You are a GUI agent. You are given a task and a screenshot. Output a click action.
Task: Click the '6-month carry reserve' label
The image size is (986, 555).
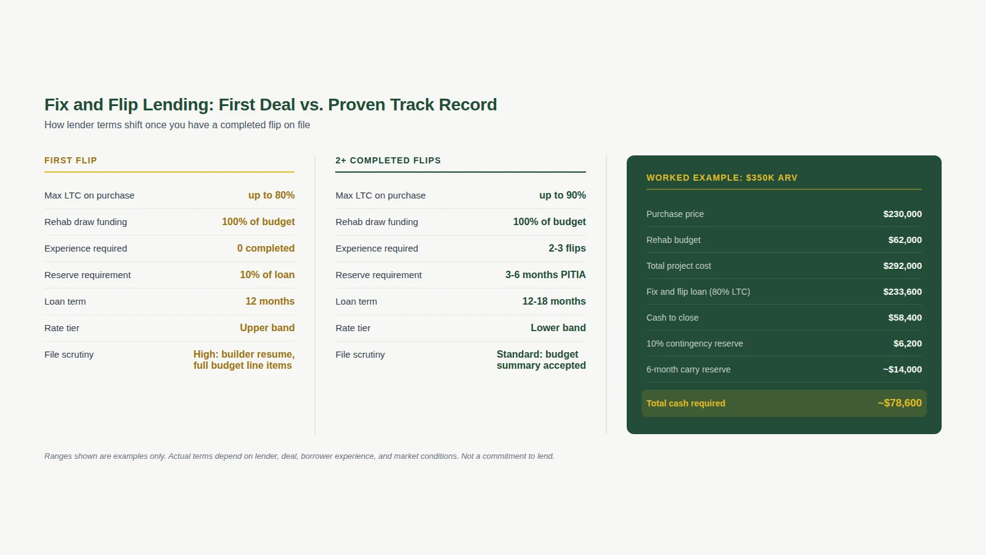pos(688,369)
